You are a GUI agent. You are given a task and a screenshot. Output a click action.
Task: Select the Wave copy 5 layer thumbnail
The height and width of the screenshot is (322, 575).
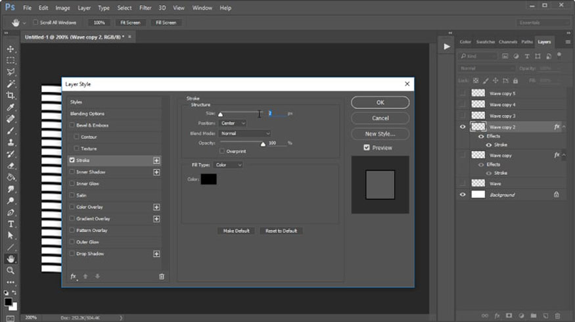click(478, 93)
